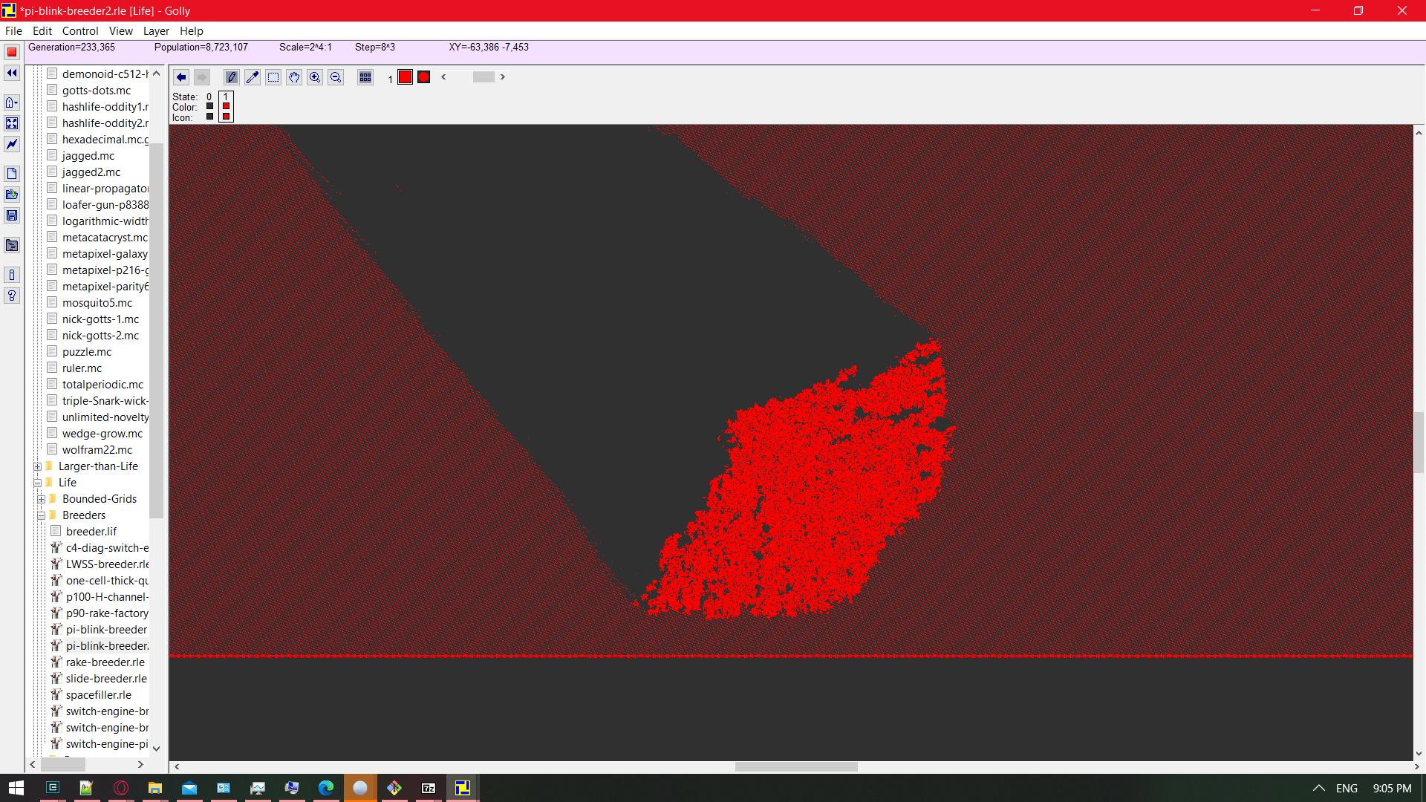Activate the rectangular Select tool
This screenshot has width=1426, height=802.
(273, 76)
